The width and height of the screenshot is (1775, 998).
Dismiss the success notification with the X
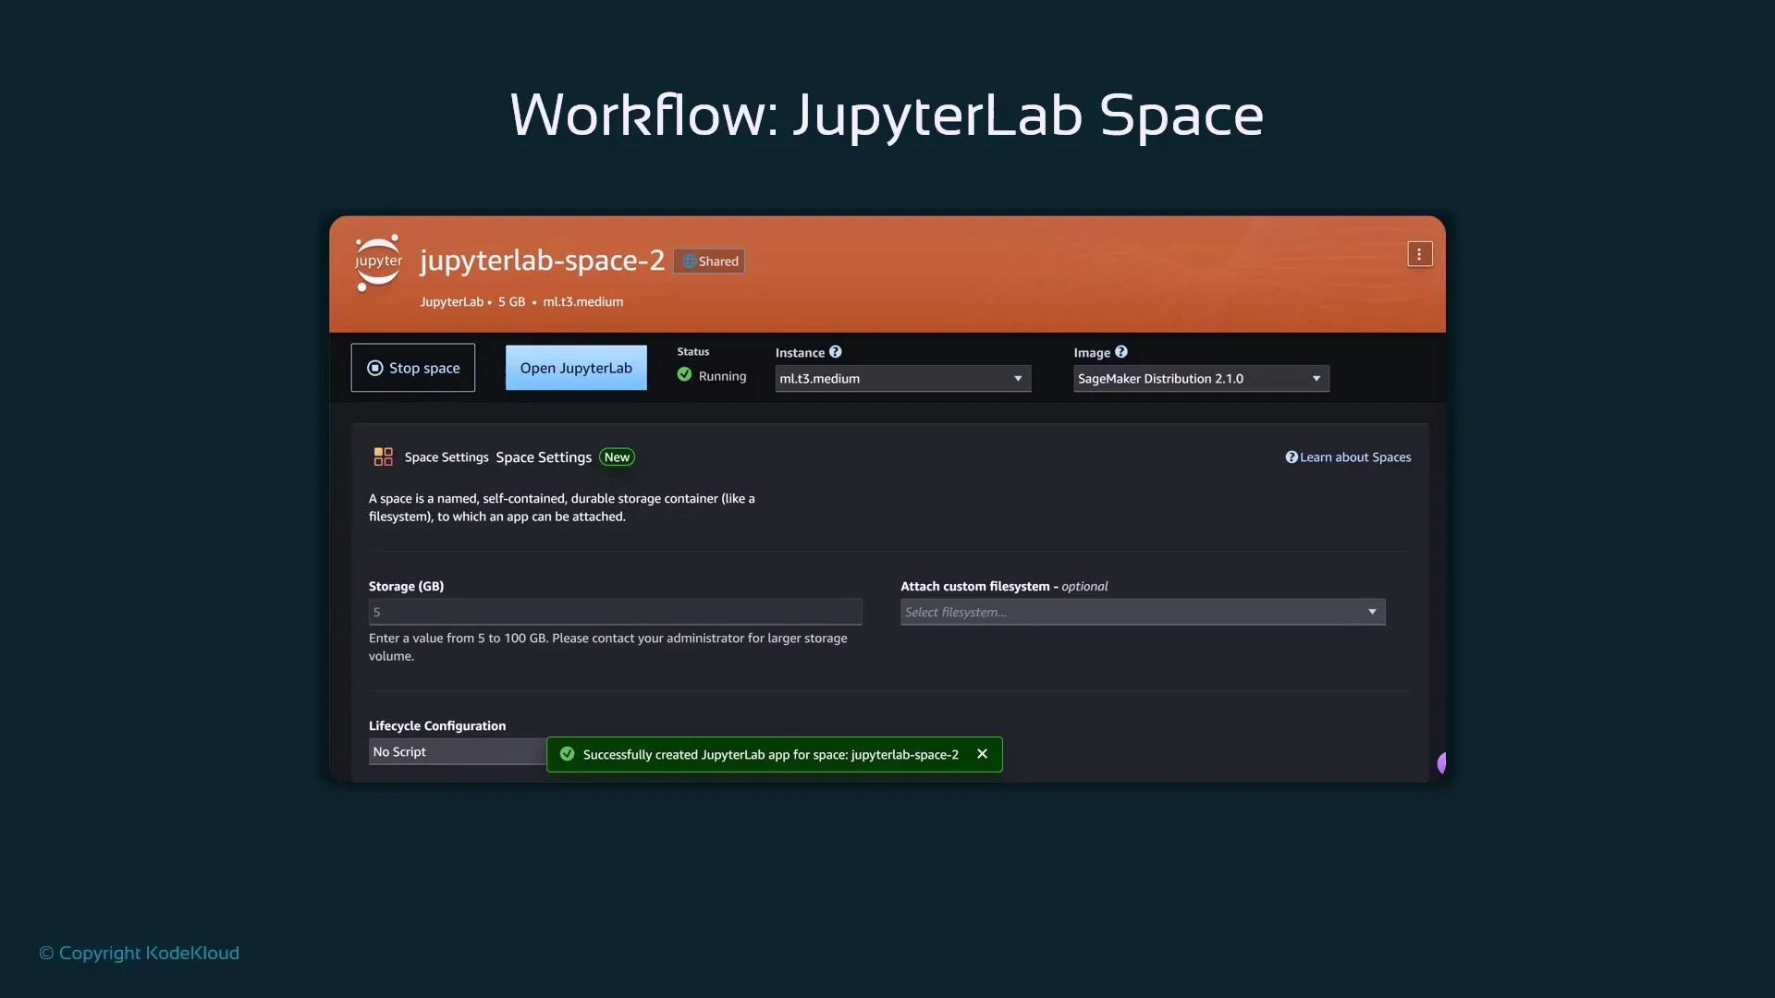click(x=982, y=754)
